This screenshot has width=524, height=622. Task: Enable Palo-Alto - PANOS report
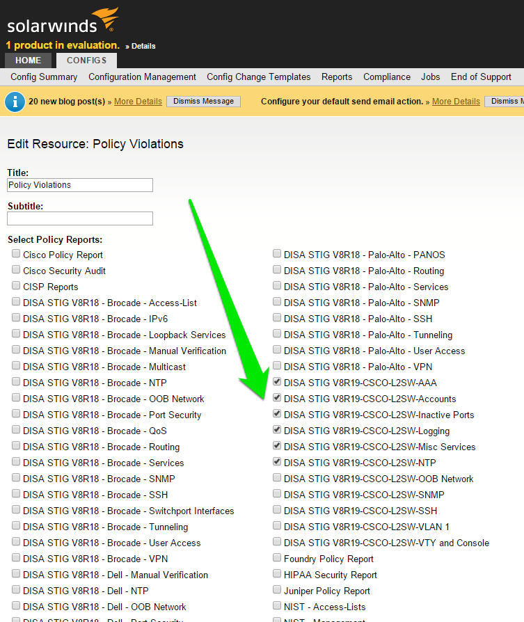coord(277,253)
